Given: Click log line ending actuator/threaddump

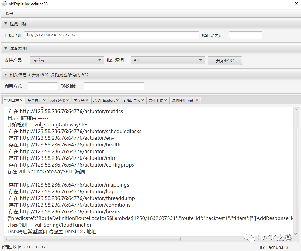Looking at the screenshot, I should [72, 198].
